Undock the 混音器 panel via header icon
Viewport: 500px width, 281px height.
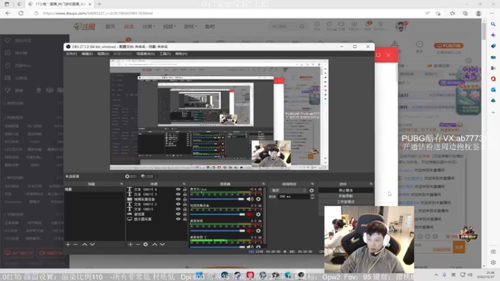tap(263, 184)
